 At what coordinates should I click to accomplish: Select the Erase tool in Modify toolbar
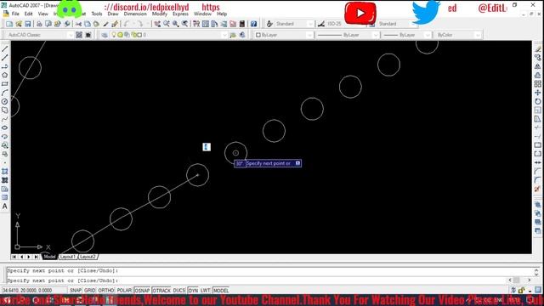pyautogui.click(x=538, y=49)
